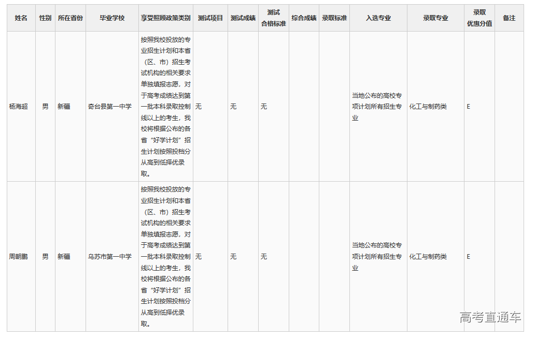Select the 测试成绩 column header
Screen dimensions: 536x338
(x=242, y=17)
